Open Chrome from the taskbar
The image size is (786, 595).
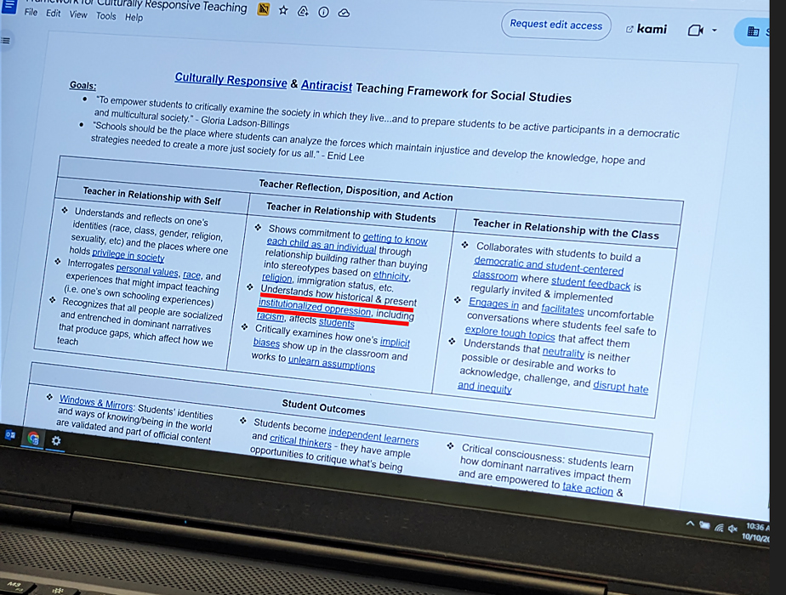34,439
